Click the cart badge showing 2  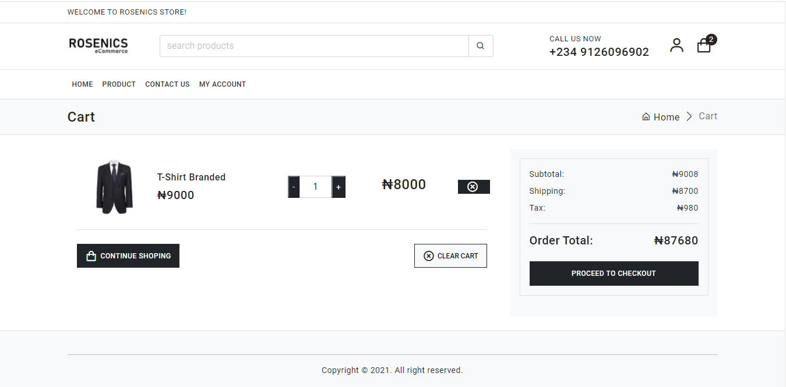click(x=711, y=40)
